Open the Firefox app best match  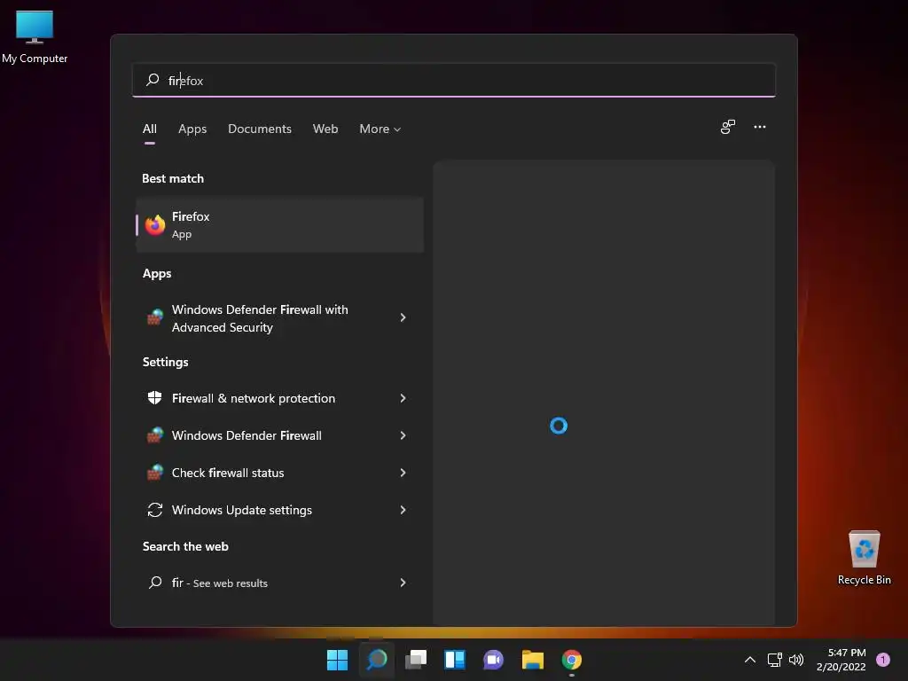click(279, 224)
